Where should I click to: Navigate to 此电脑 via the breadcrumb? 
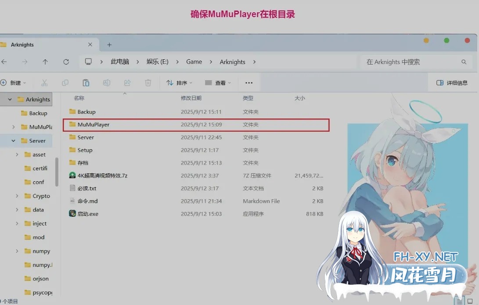(x=119, y=61)
